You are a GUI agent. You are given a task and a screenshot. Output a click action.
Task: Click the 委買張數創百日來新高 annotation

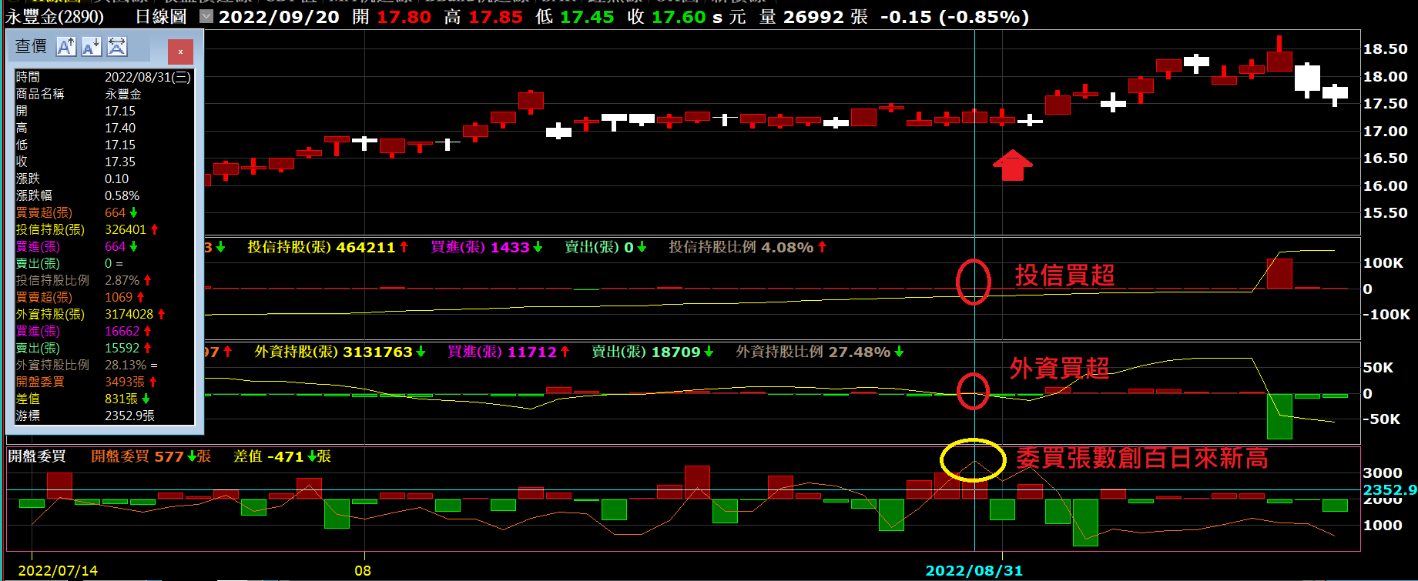(x=1141, y=459)
